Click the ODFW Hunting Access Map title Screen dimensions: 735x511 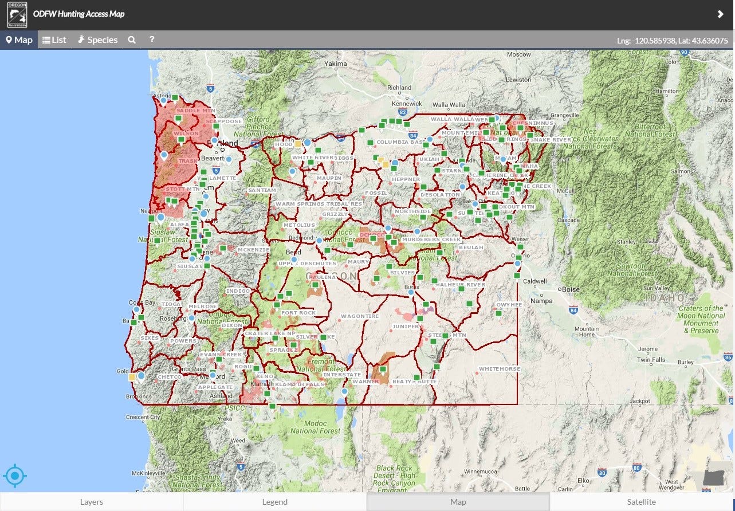78,14
